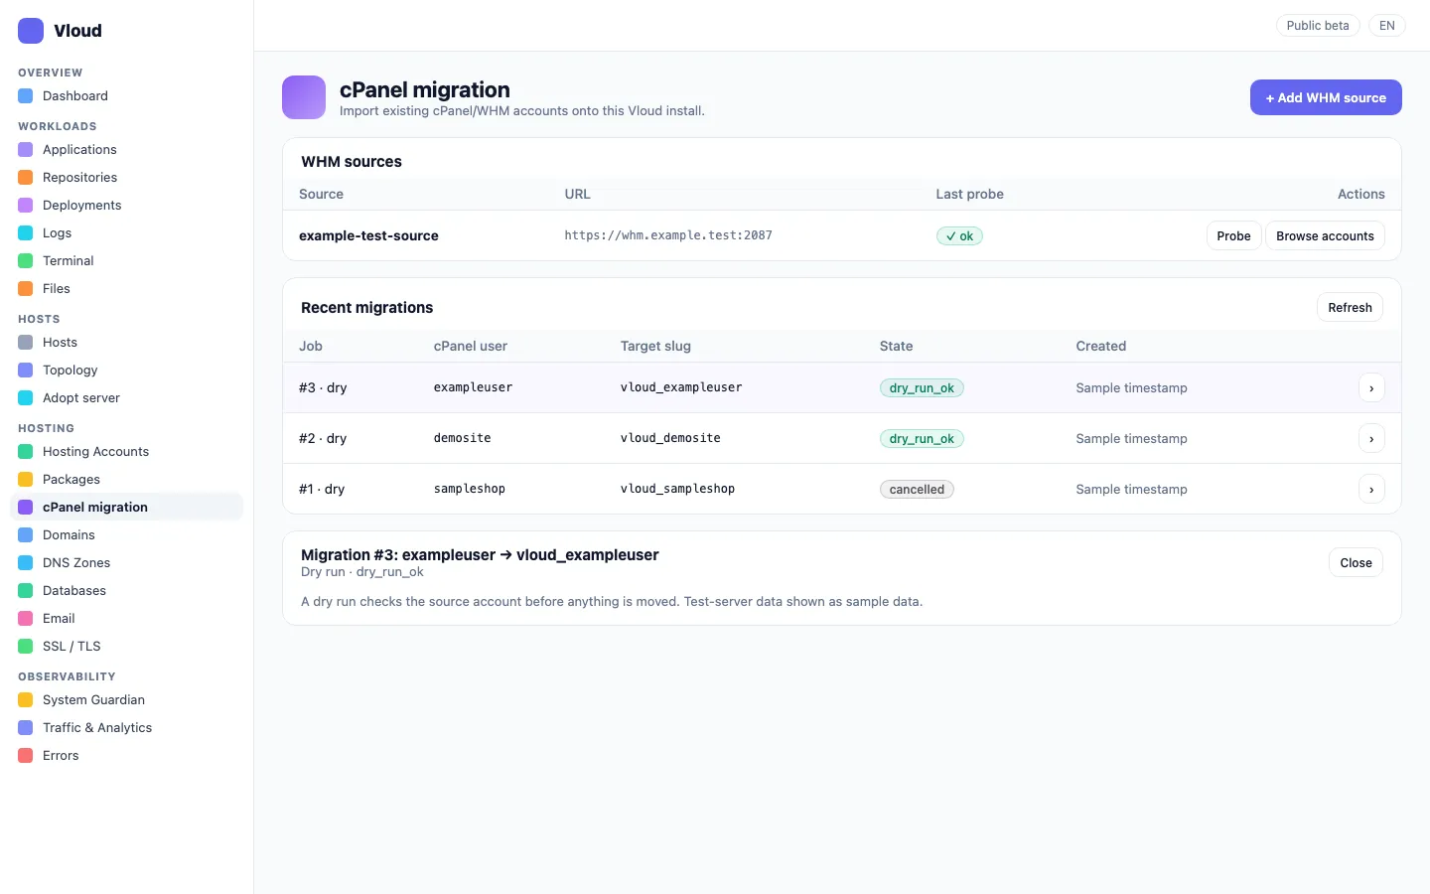
Task: Open the Email section
Action: (x=126, y=619)
